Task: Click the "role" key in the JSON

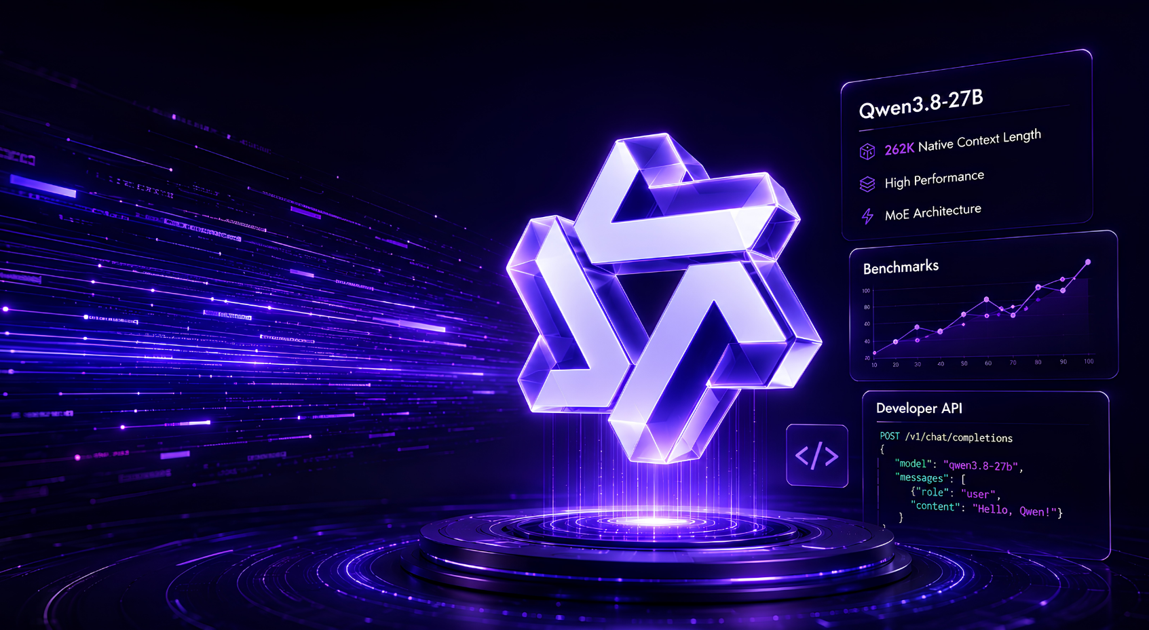Action: pyautogui.click(x=933, y=492)
